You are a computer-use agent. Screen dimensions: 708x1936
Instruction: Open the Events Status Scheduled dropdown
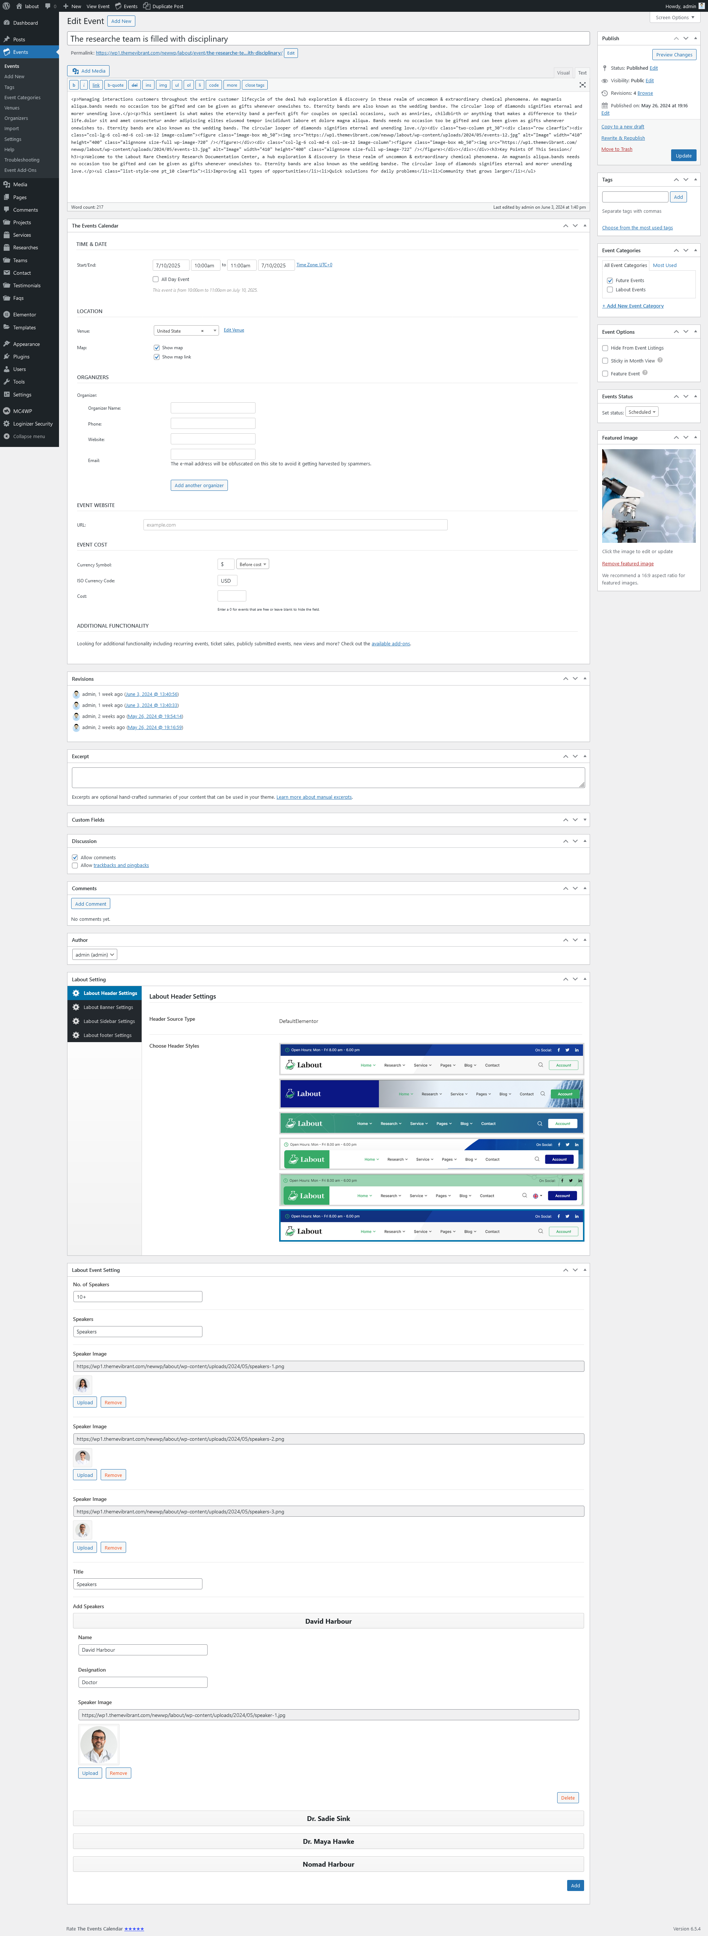pyautogui.click(x=642, y=412)
